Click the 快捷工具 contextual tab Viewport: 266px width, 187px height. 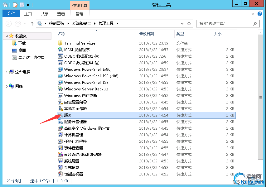pyautogui.click(x=80, y=5)
